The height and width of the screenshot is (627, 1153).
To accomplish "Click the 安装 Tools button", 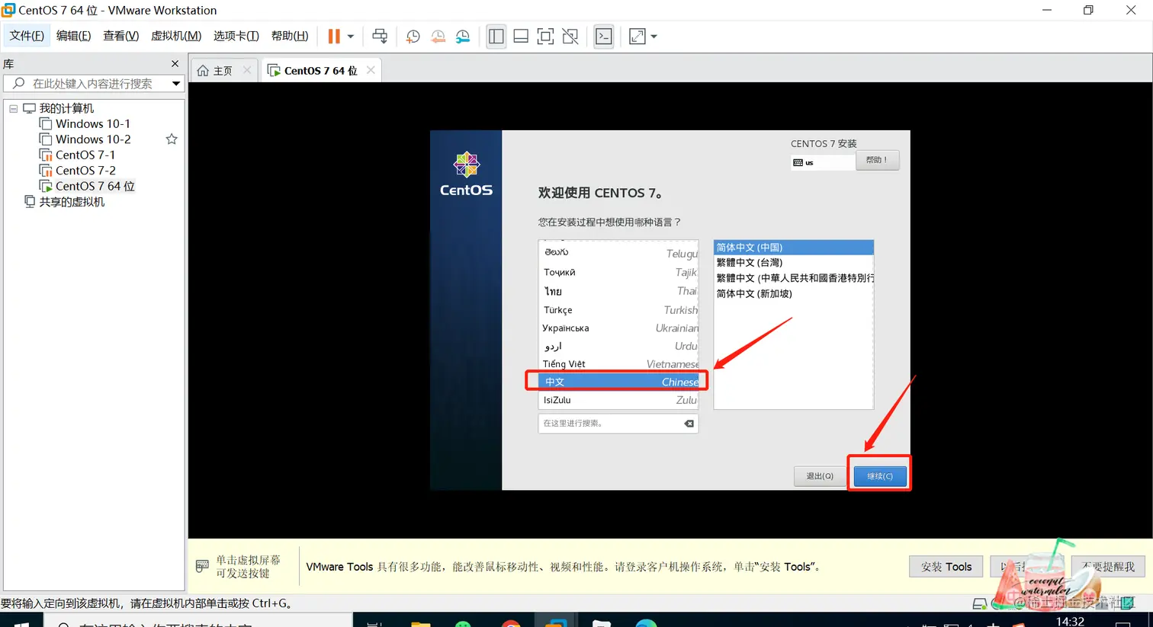I will point(946,567).
